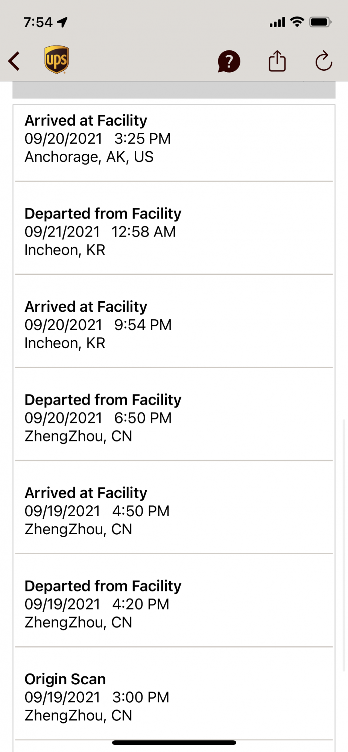Tap the location arrow in the status bar
The width and height of the screenshot is (348, 752).
pos(62,22)
